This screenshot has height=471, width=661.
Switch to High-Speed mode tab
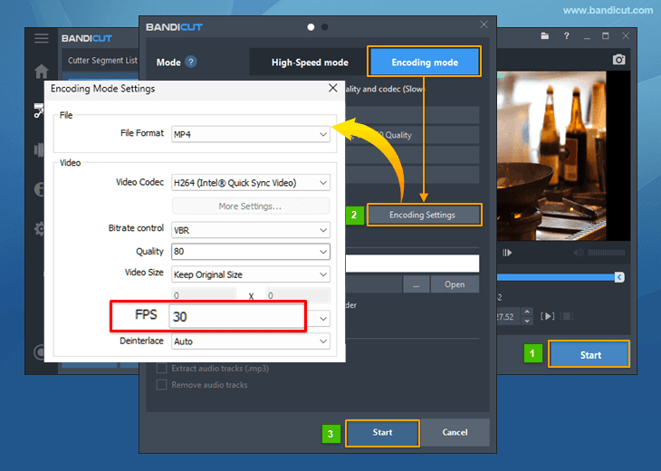pos(310,62)
